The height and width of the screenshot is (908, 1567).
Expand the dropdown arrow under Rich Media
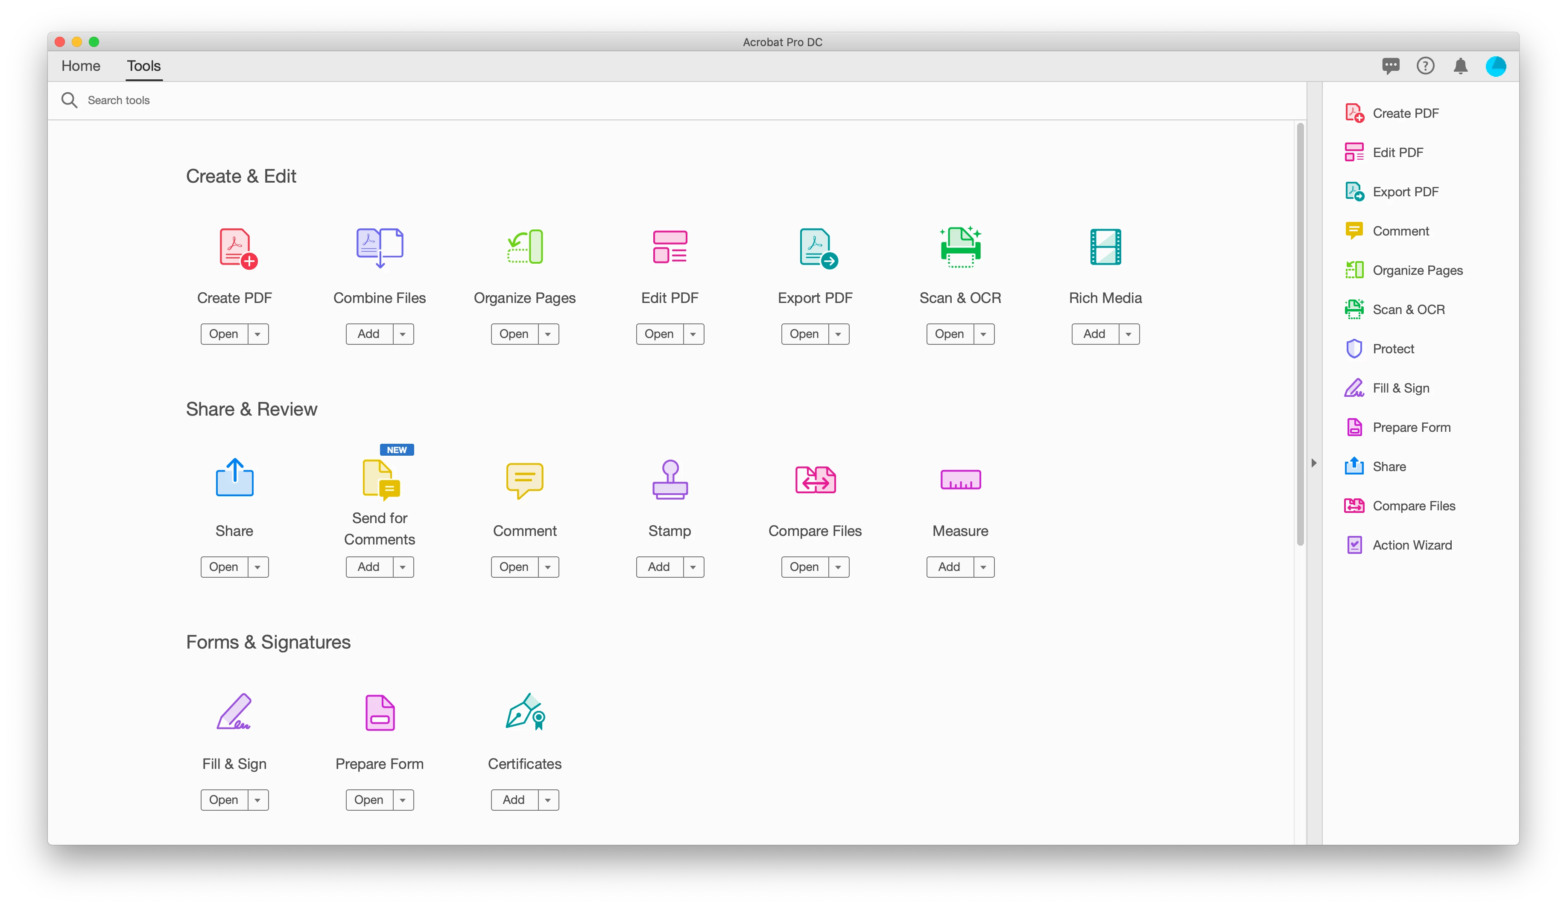1128,334
